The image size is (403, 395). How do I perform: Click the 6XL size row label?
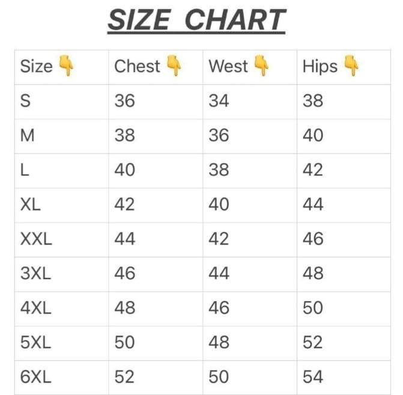[35, 377]
